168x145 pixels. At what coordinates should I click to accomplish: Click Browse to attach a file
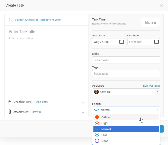(x=37, y=112)
